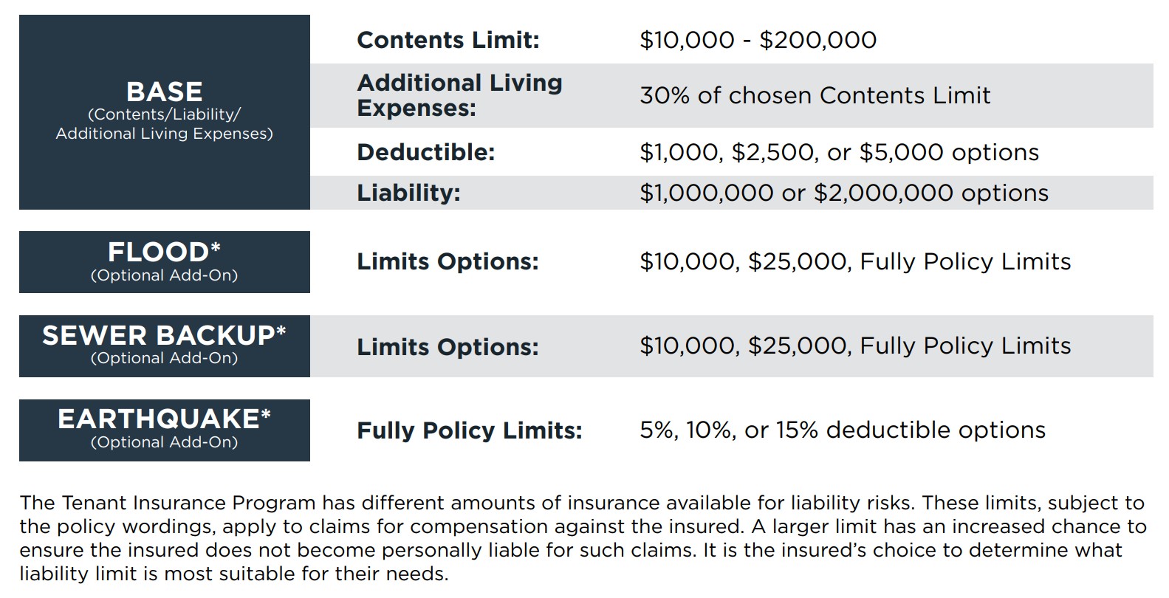
Task: Click the Additional Living Expenses label
Action: [459, 95]
